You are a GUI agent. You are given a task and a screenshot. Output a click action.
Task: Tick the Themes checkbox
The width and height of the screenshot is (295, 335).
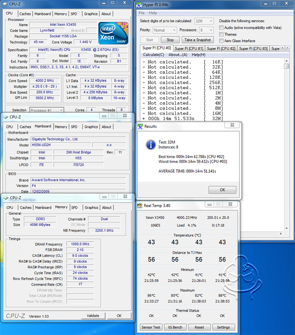(x=221, y=34)
